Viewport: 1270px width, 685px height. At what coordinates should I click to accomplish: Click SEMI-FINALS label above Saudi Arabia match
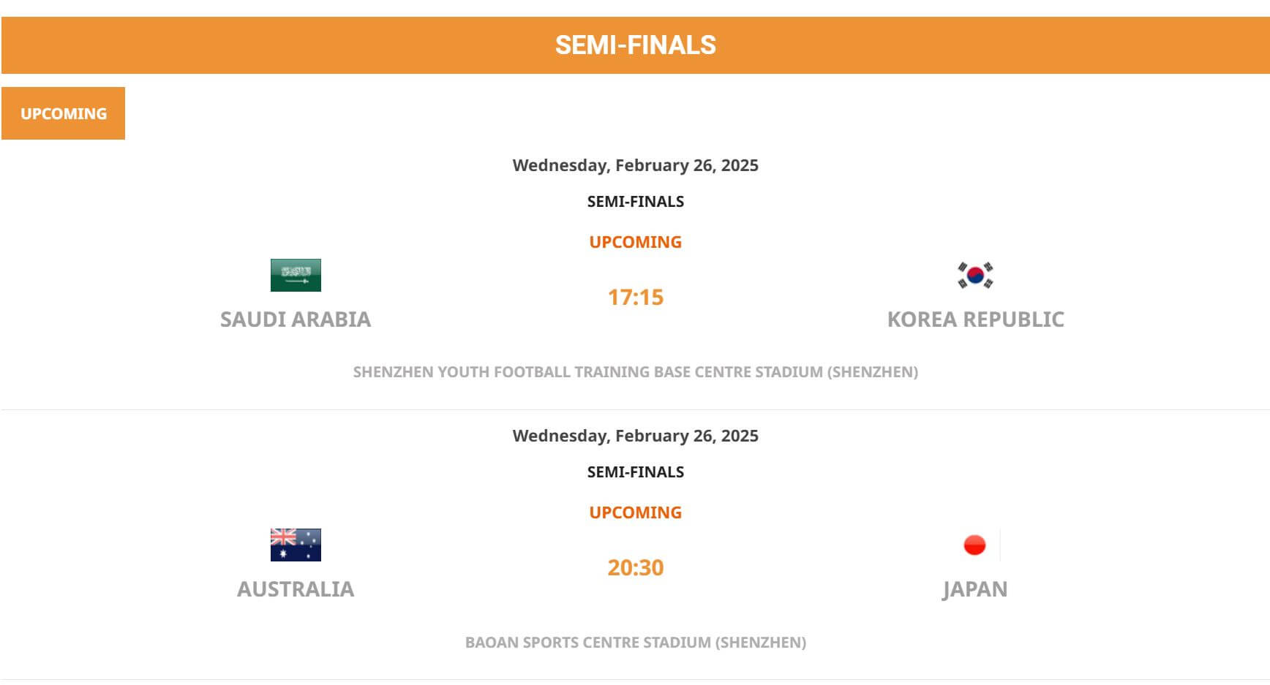point(636,202)
